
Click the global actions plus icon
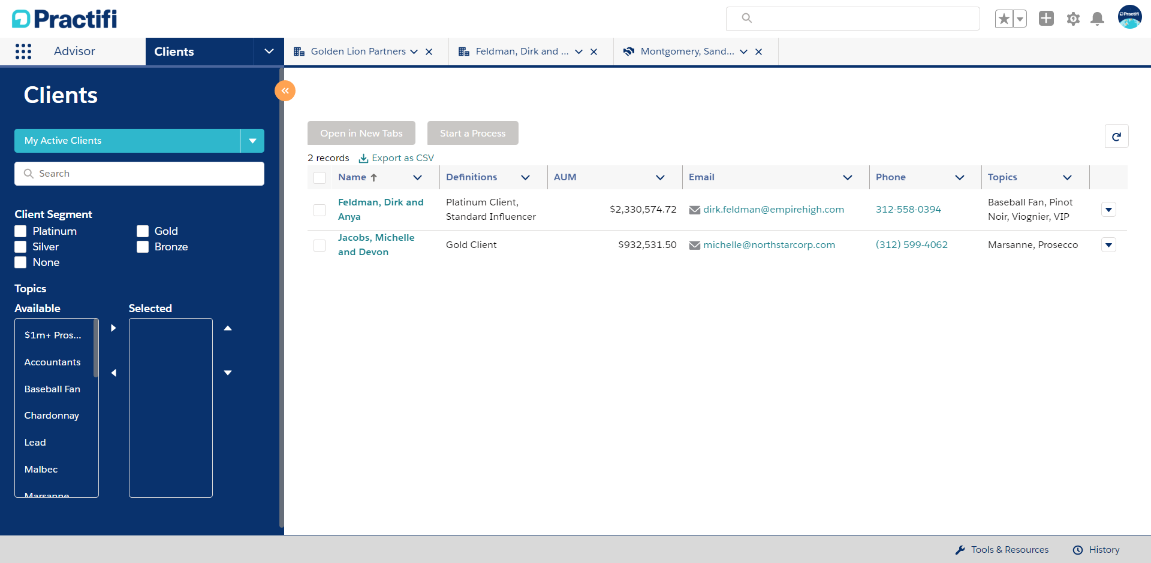1046,19
